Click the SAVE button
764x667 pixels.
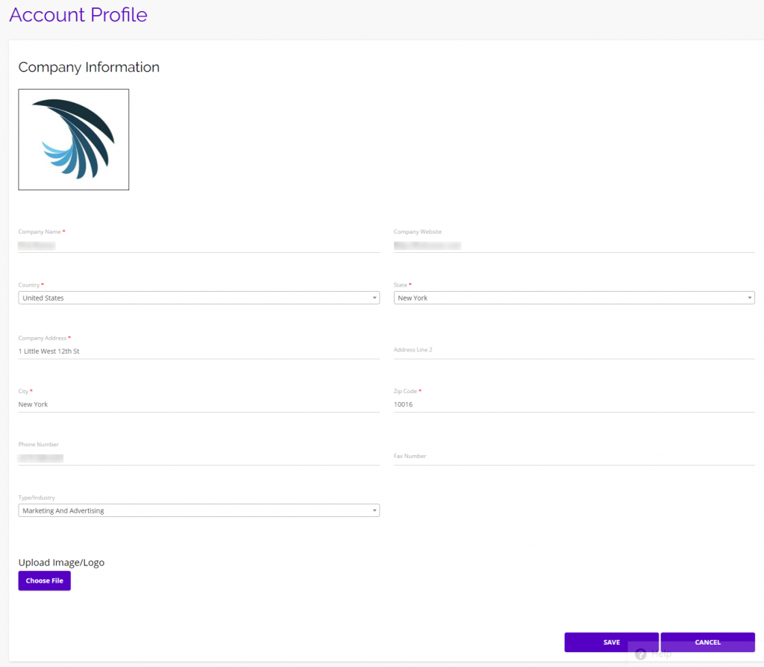tap(611, 642)
